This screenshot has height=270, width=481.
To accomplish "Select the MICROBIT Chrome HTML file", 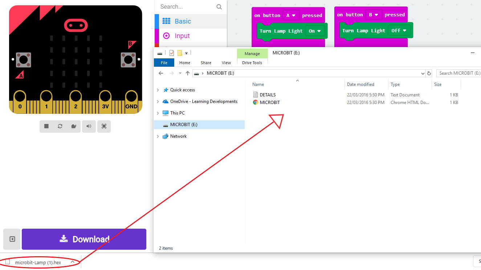I will (269, 103).
